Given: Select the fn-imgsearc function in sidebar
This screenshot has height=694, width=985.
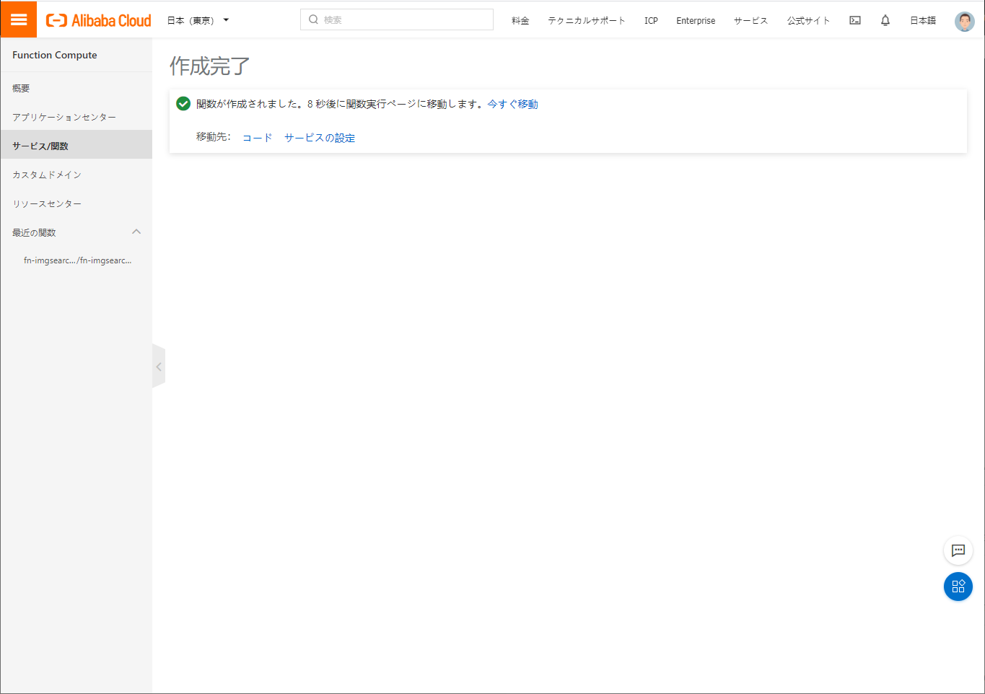Looking at the screenshot, I should pyautogui.click(x=77, y=260).
